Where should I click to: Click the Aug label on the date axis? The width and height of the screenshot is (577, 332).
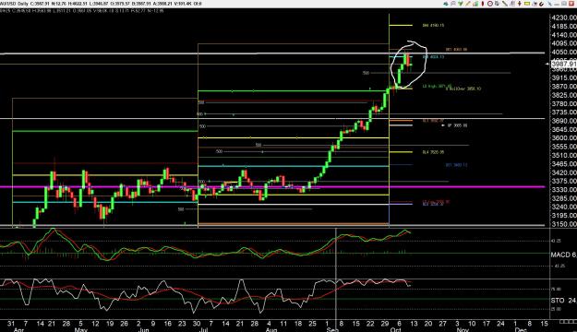(271, 330)
